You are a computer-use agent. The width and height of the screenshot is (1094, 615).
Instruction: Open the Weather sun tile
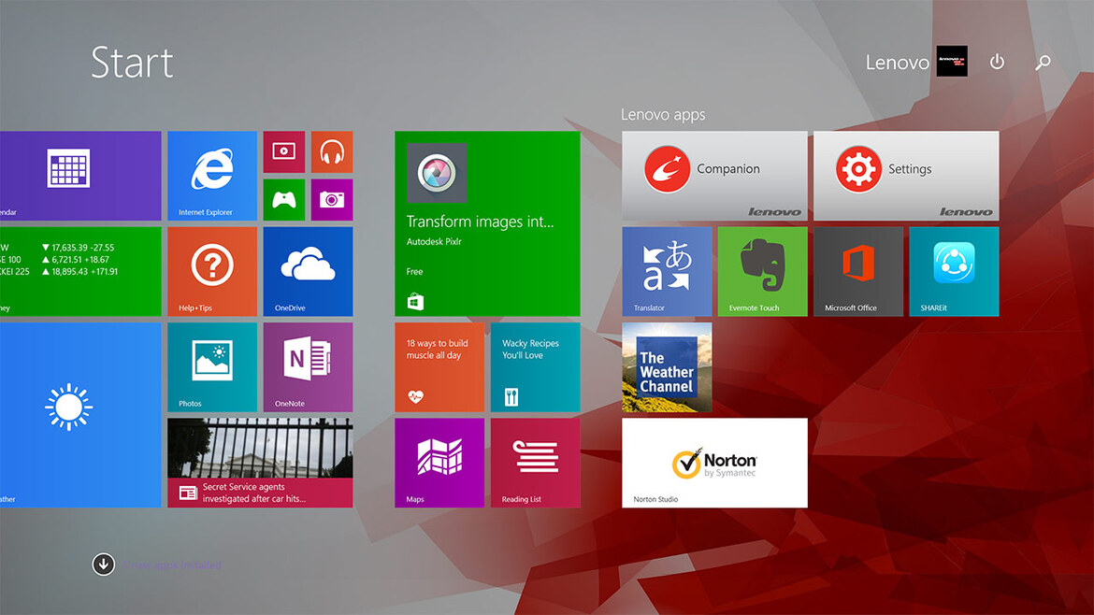(x=80, y=415)
